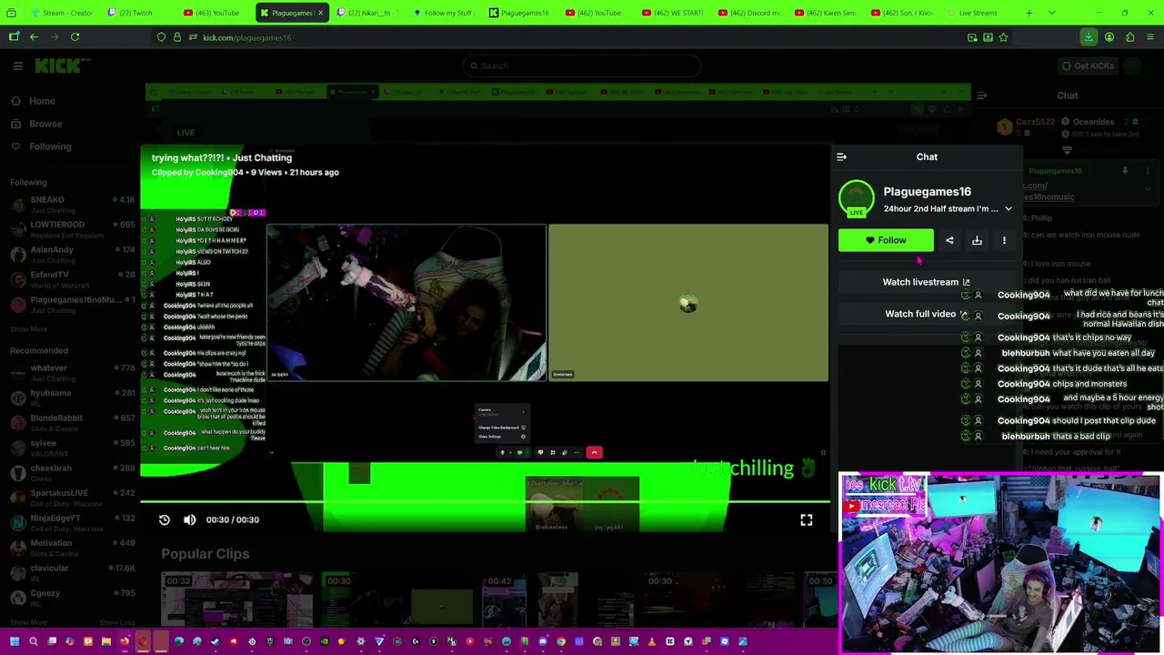
Task: Reload the current page
Action: 75,37
